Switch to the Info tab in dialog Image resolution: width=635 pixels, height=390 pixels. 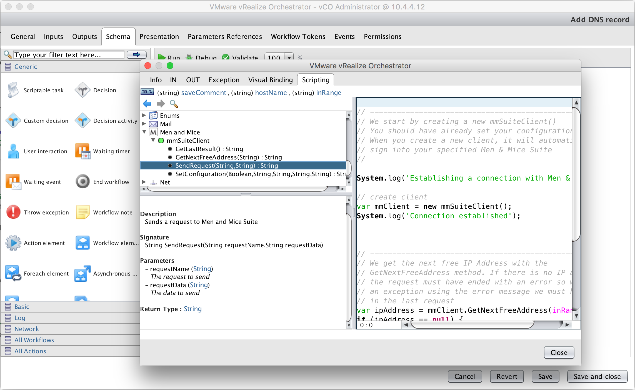coord(156,80)
